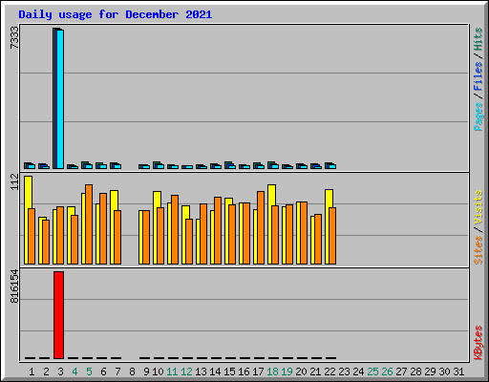This screenshot has height=382, width=489.
Task: Click day label 29 on x-axis
Action: click(430, 371)
